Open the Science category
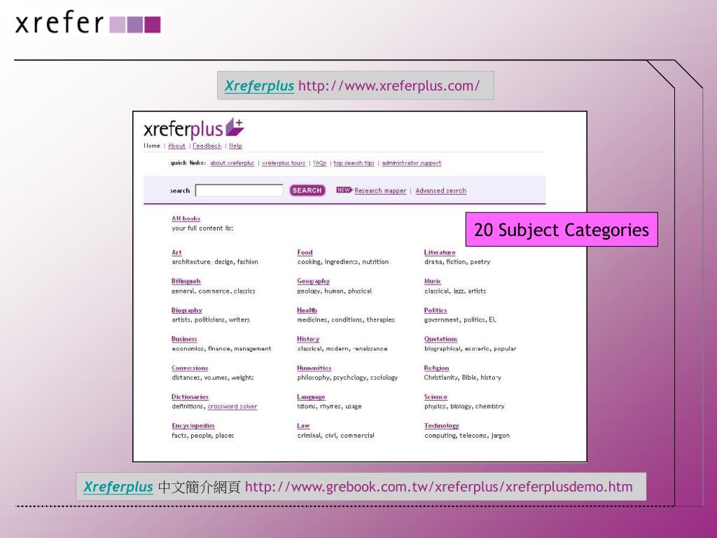This screenshot has width=717, height=538. point(436,397)
